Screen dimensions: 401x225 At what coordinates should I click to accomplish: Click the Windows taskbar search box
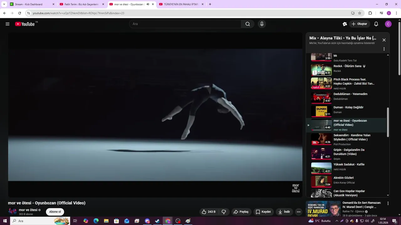pyautogui.click(x=40, y=221)
